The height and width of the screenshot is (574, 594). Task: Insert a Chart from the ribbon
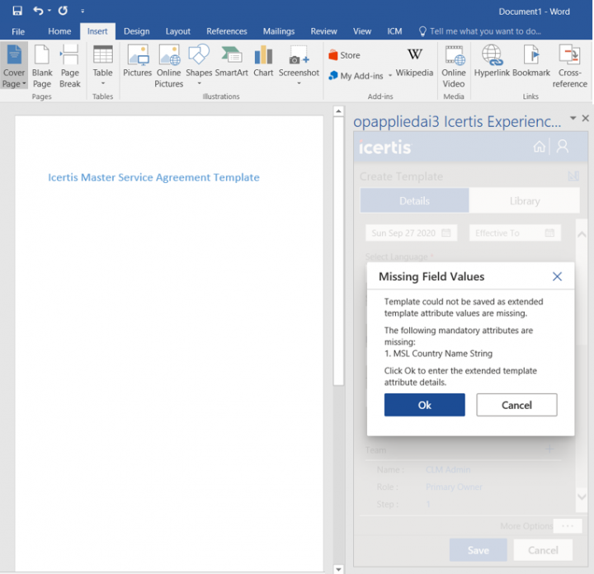coord(263,62)
